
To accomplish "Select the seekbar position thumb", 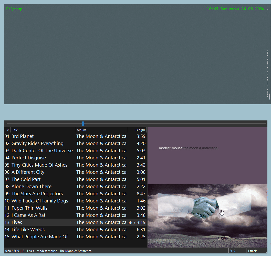I will [83, 124].
